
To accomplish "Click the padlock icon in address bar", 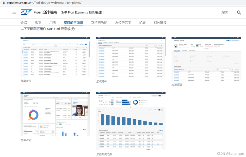I will pos(4,3).
